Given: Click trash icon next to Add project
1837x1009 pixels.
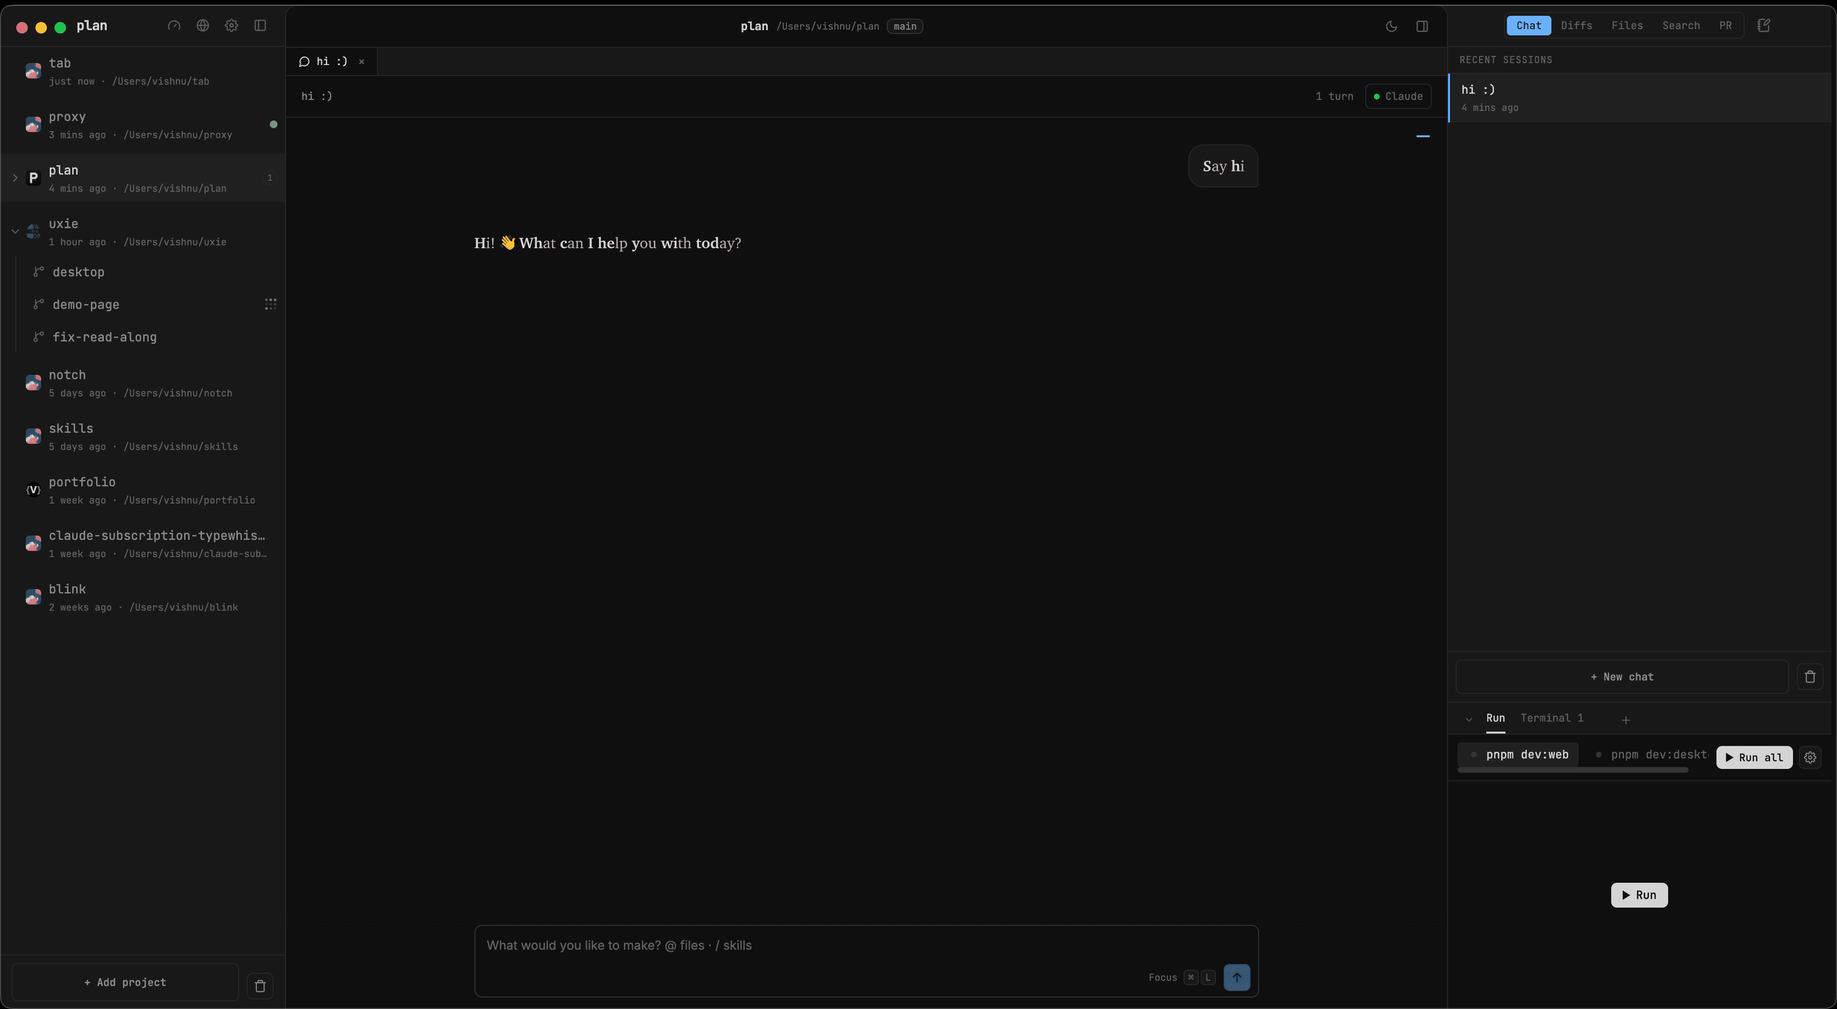Looking at the screenshot, I should point(260,986).
